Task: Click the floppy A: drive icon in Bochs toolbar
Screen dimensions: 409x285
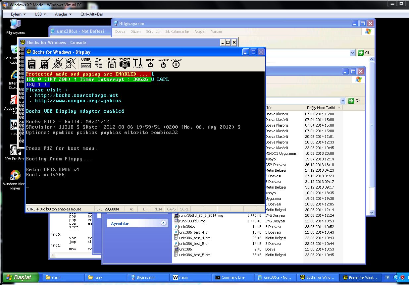Action: (x=32, y=63)
